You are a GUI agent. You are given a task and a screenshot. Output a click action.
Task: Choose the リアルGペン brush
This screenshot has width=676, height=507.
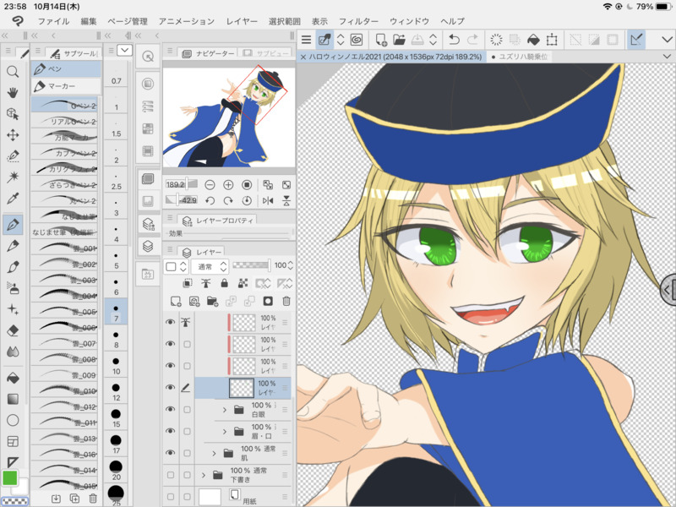(x=64, y=121)
